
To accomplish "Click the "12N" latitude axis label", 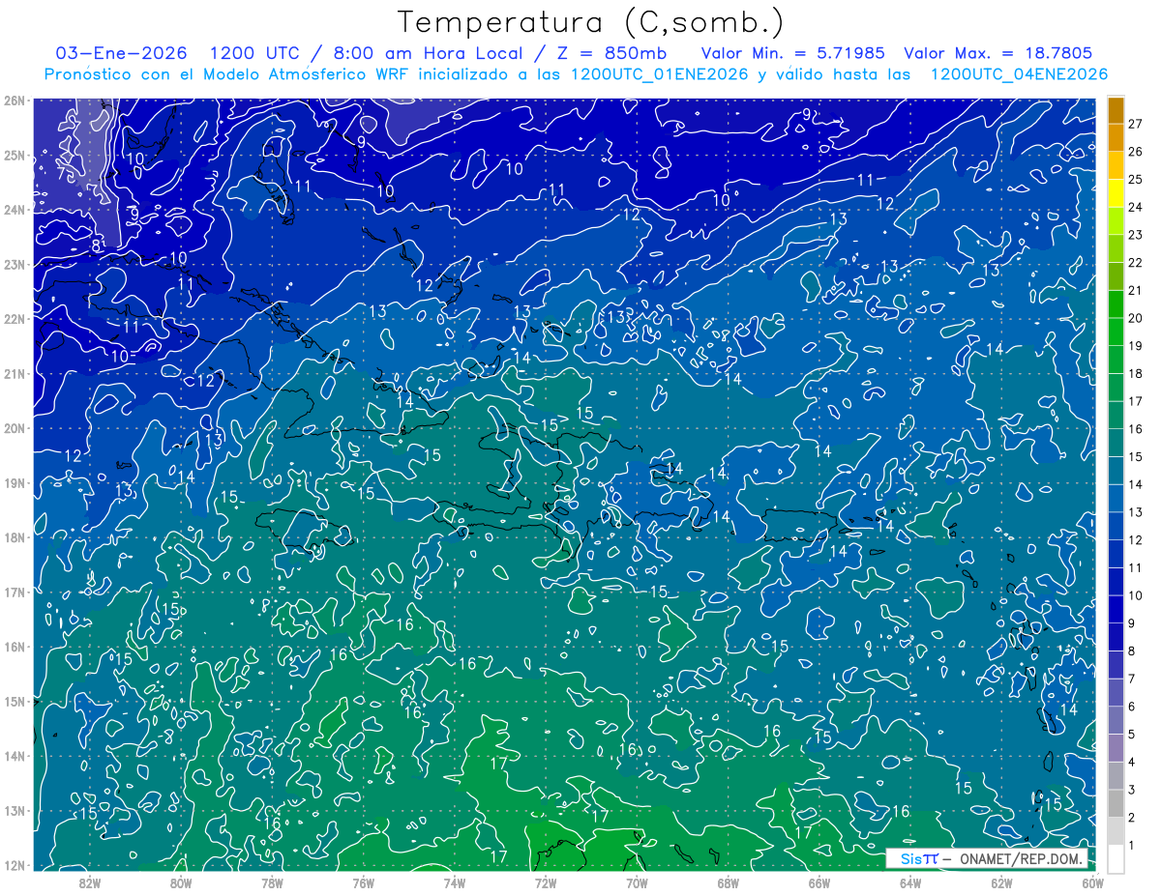I will click(14, 865).
